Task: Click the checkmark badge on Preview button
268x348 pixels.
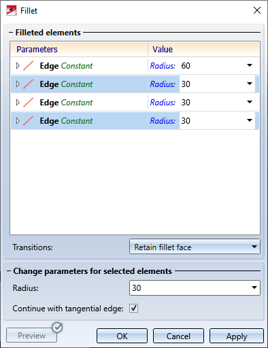Action: [x=57, y=328]
